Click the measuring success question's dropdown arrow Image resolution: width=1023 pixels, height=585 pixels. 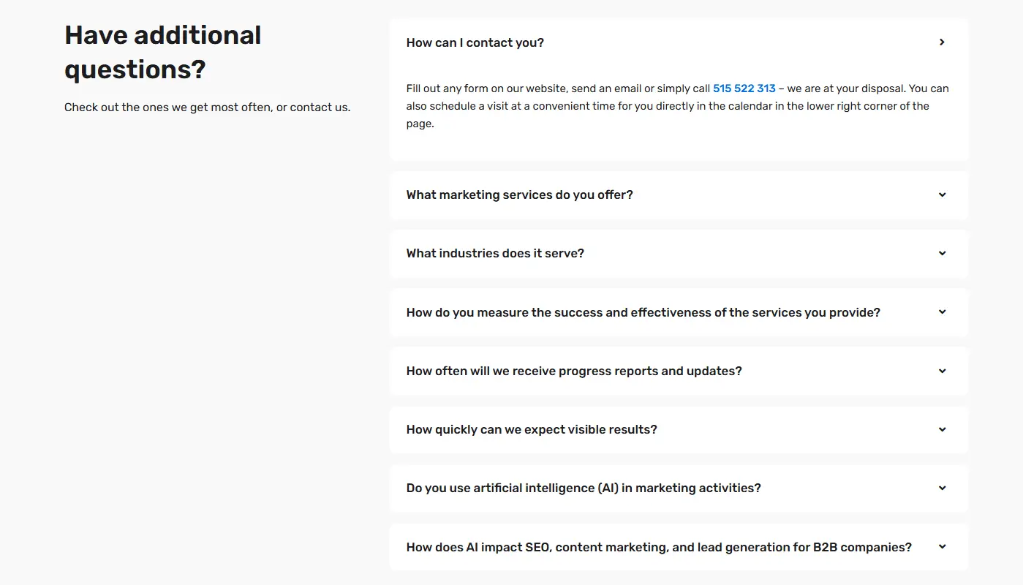coord(941,312)
